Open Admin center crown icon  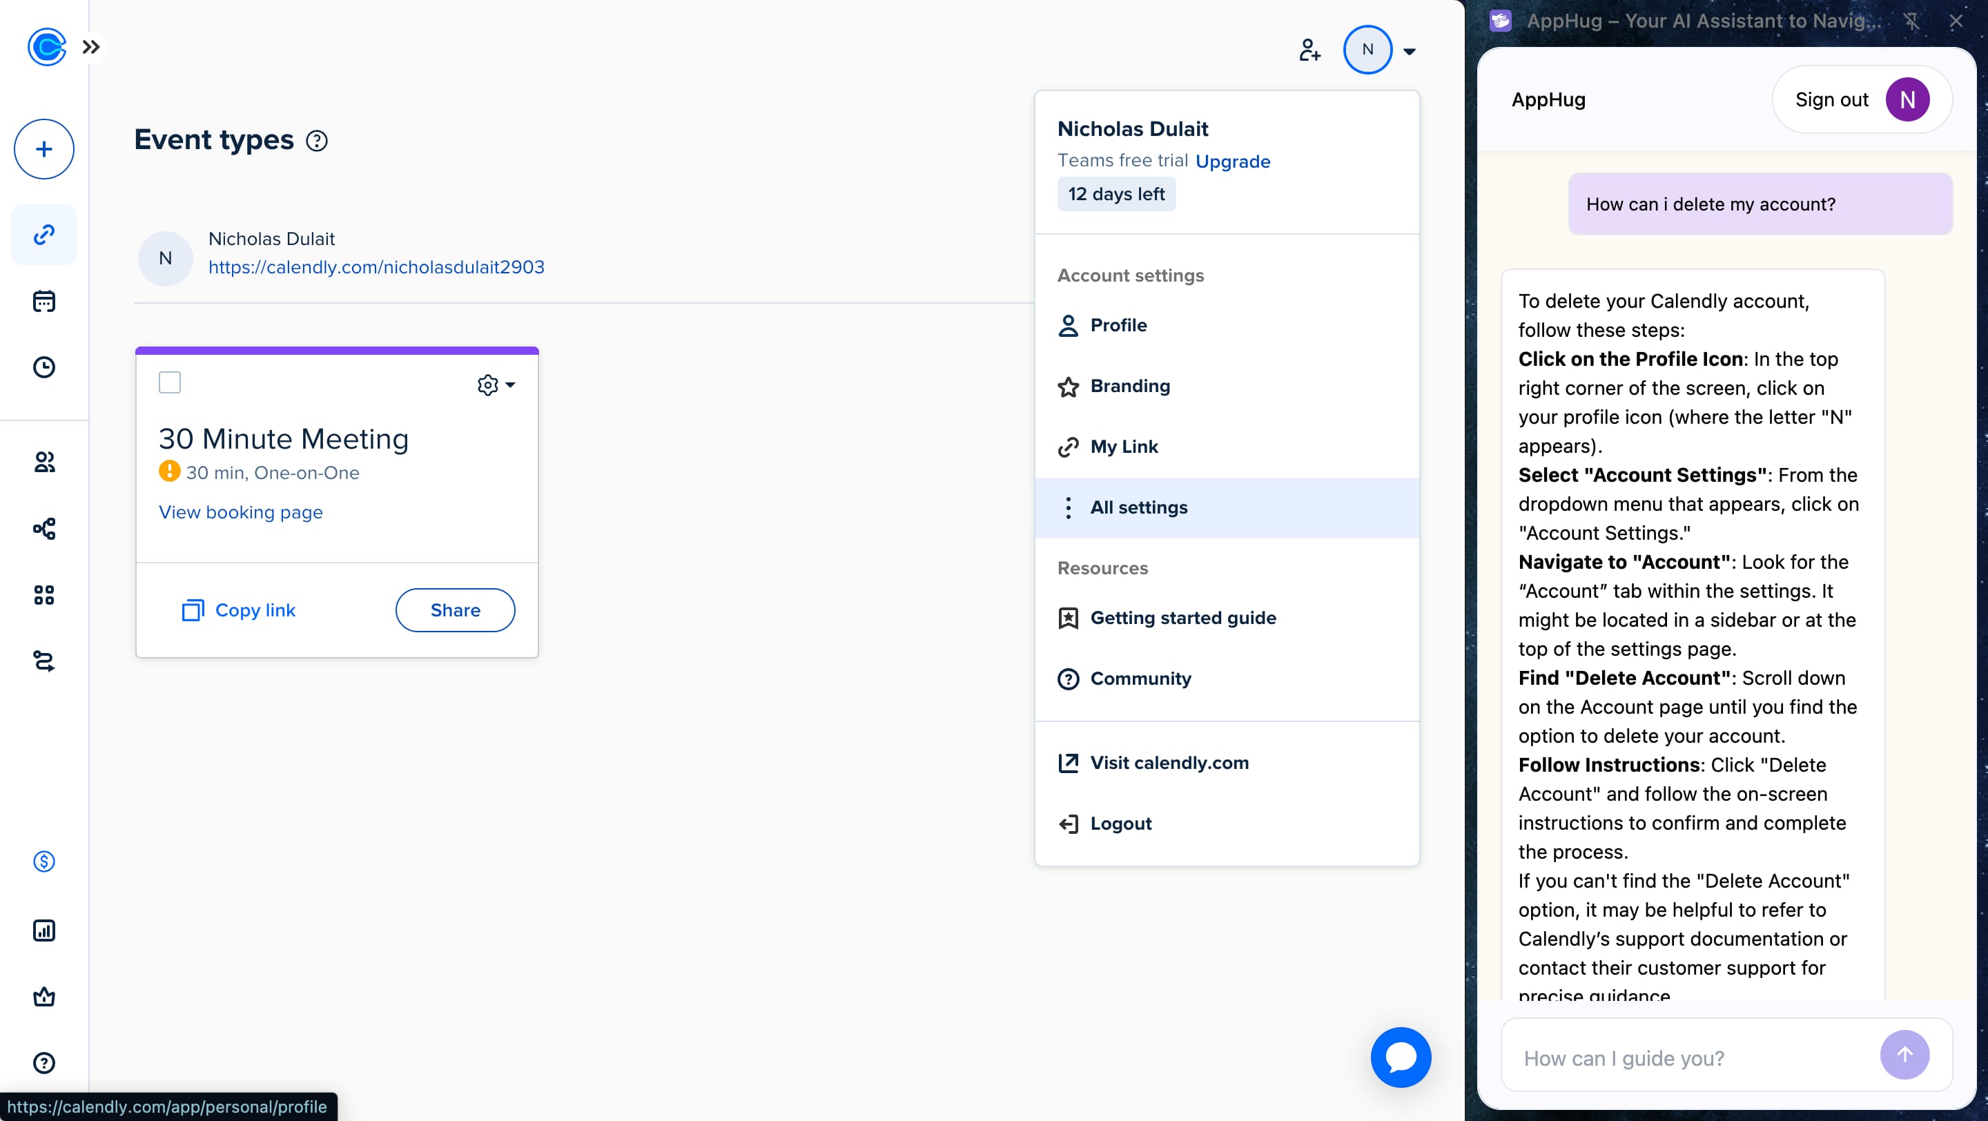click(44, 997)
